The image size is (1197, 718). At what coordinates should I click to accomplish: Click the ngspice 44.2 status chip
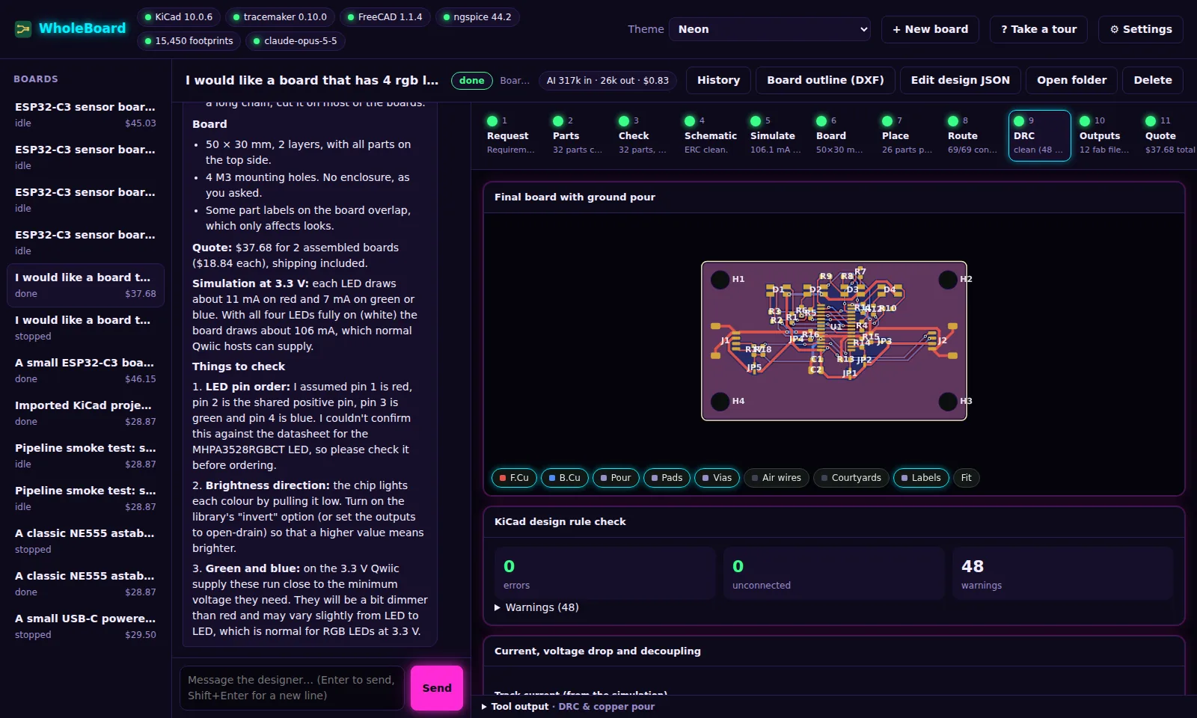coord(477,16)
